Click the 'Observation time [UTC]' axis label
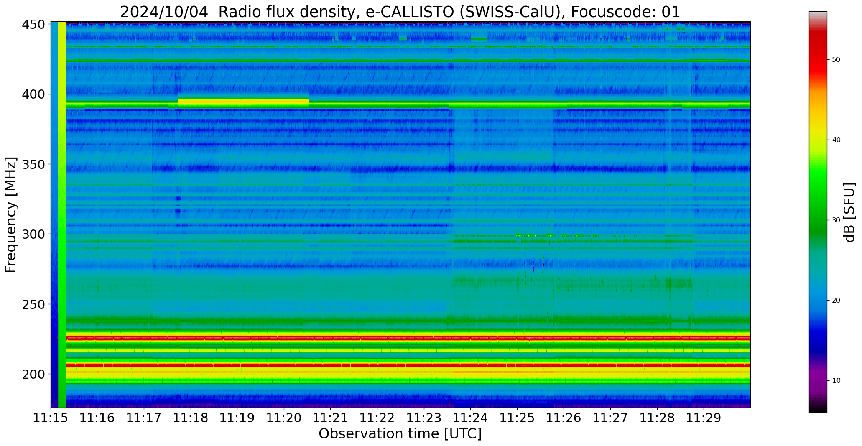This screenshot has height=446, width=862. click(400, 434)
